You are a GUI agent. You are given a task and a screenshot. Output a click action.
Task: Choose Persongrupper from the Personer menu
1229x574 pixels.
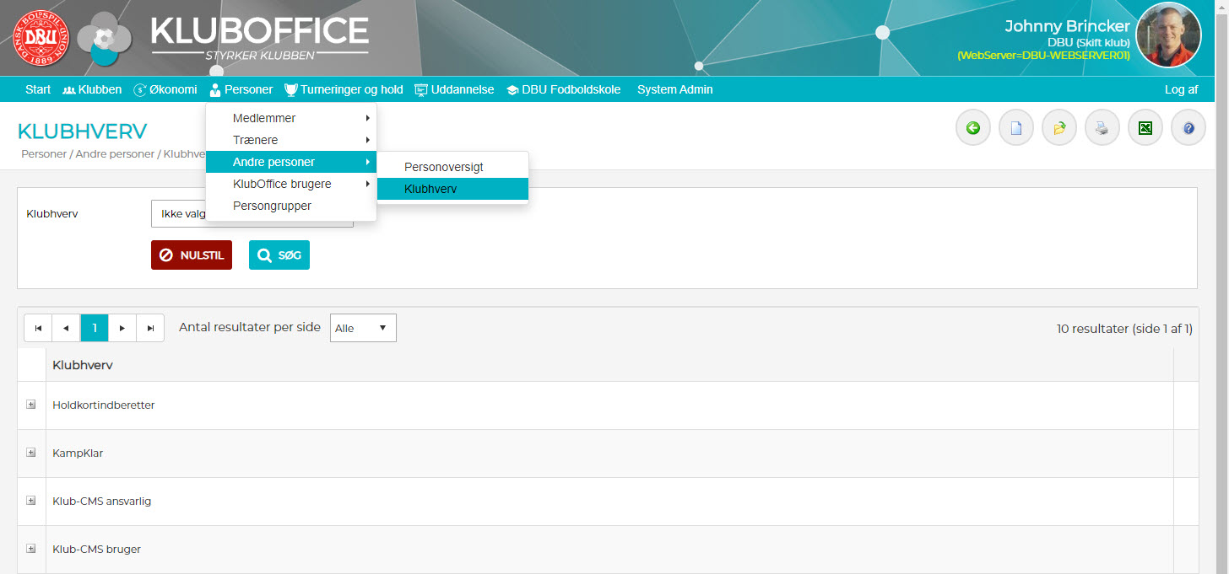tap(272, 206)
